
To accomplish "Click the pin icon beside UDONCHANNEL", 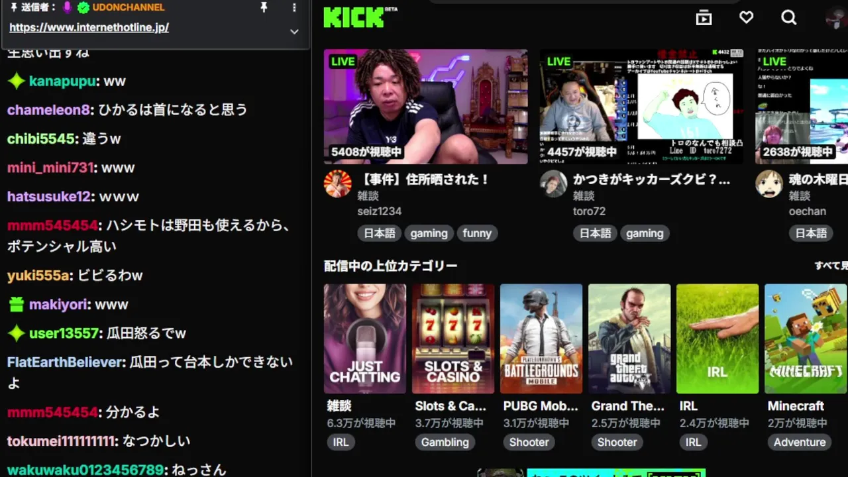I will click(264, 8).
